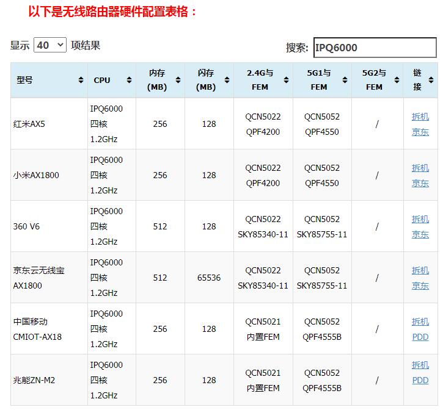Screen dimensions: 443x410
Task: Open 京东 link for 360 V6
Action: (420, 234)
